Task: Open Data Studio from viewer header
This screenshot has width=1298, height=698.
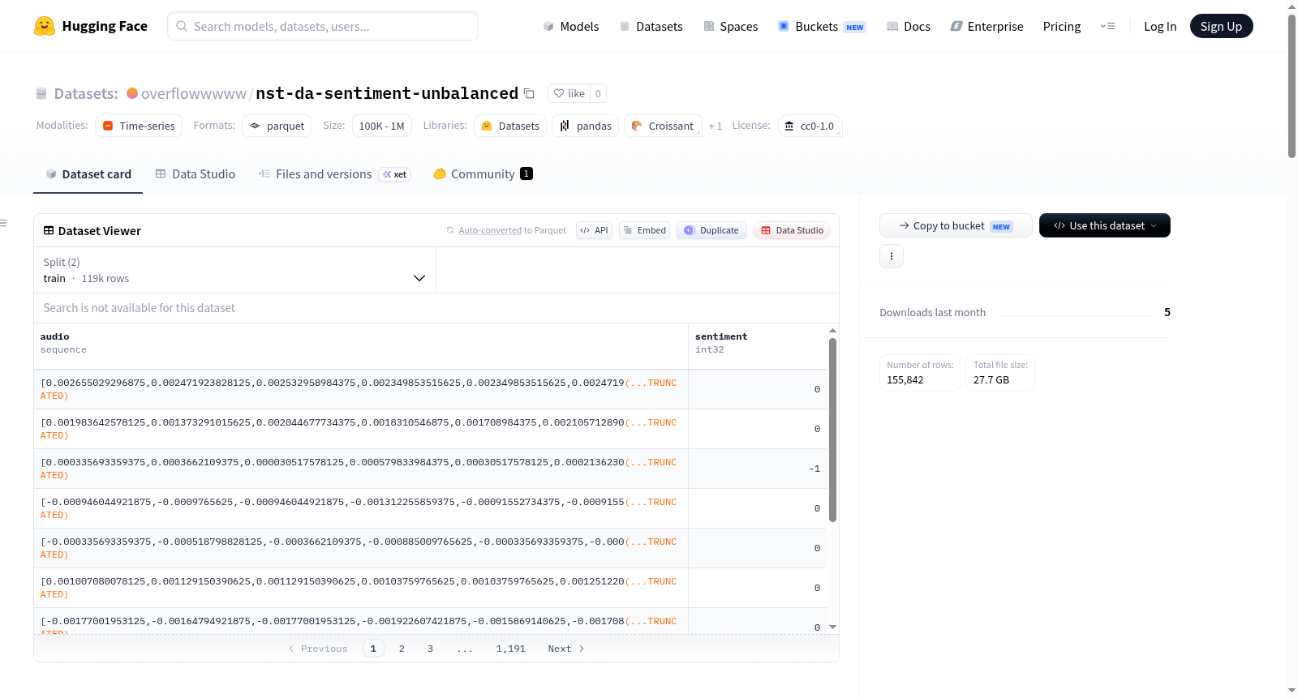Action: click(792, 230)
